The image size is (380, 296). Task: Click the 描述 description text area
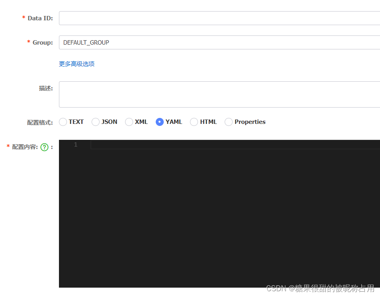tap(219, 94)
